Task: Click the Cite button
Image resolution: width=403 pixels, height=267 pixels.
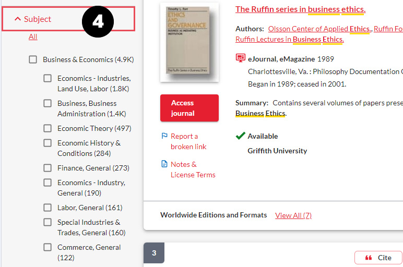Action: [378, 258]
